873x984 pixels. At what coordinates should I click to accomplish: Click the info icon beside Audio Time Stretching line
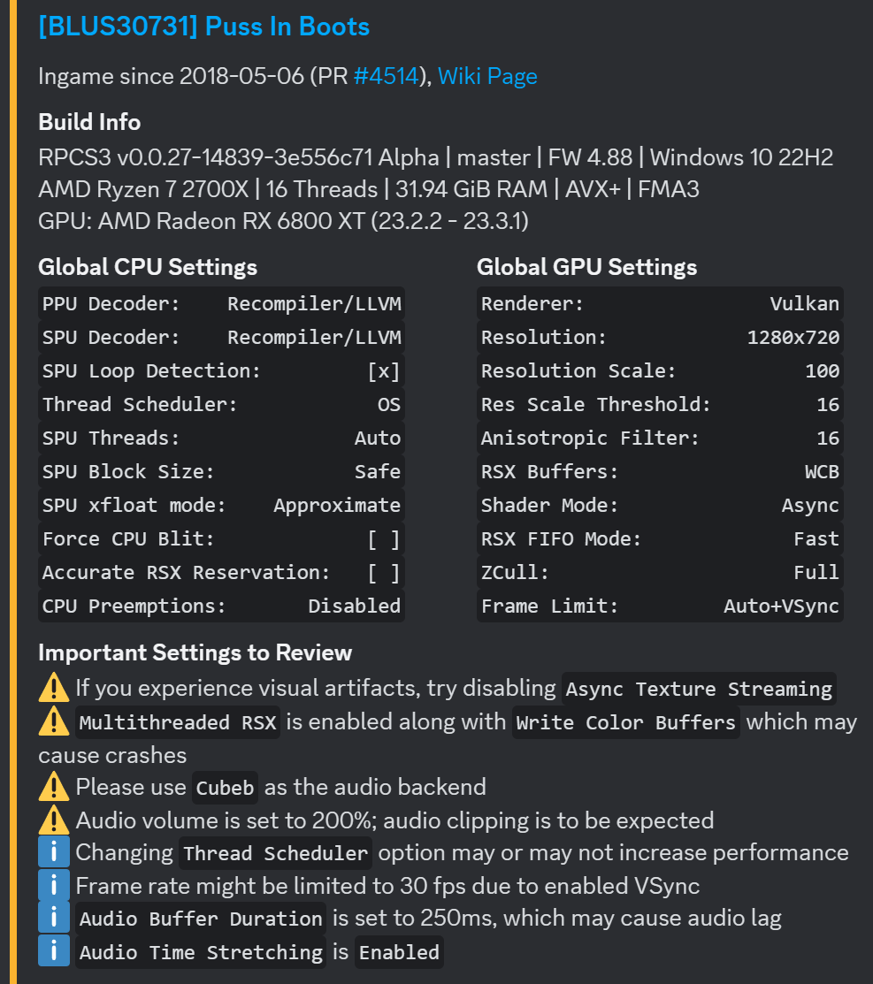click(53, 950)
